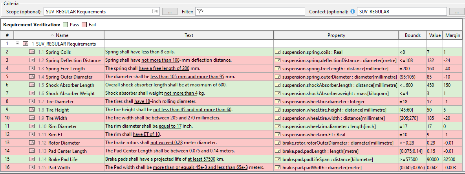The height and width of the screenshot is (174, 465).
Task: Click the Margin column header
Action: [452, 35]
